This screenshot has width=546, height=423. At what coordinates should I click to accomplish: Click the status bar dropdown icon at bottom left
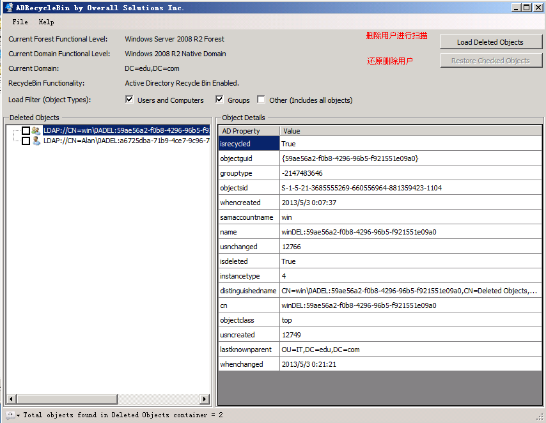coord(13,415)
